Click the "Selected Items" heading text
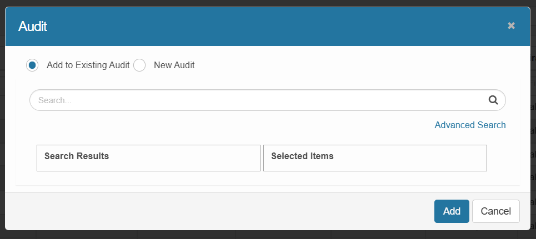This screenshot has width=536, height=239. click(302, 156)
